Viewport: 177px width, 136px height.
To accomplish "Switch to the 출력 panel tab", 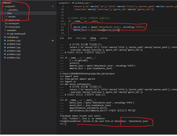I will click(x=70, y=38).
